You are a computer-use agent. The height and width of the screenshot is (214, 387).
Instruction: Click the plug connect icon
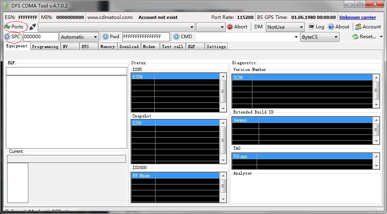pyautogui.click(x=33, y=27)
